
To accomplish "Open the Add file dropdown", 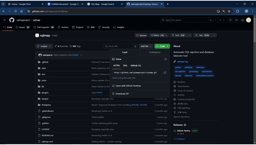I will pyautogui.click(x=146, y=46).
